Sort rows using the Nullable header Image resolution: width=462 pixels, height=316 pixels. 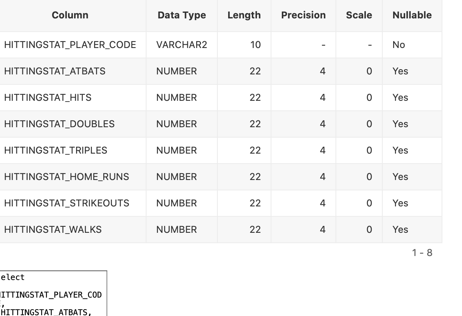pos(412,15)
